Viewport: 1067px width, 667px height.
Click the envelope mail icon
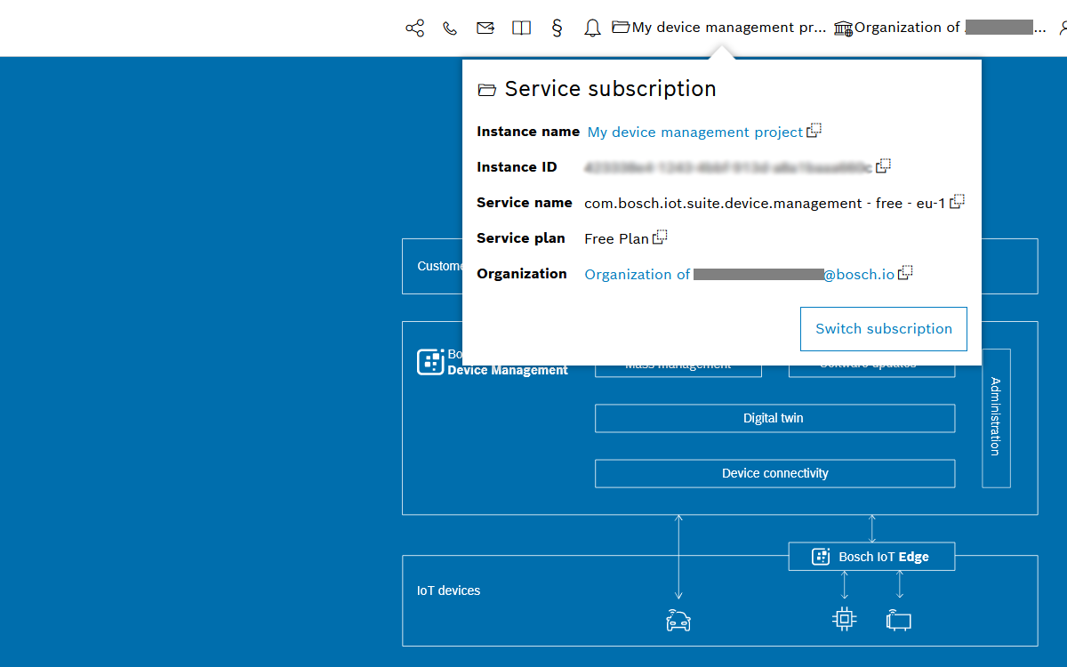click(x=485, y=28)
